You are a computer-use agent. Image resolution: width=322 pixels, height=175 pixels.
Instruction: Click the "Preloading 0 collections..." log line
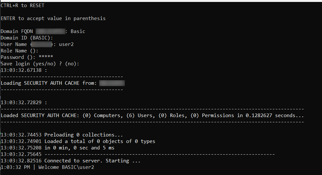[79, 135]
